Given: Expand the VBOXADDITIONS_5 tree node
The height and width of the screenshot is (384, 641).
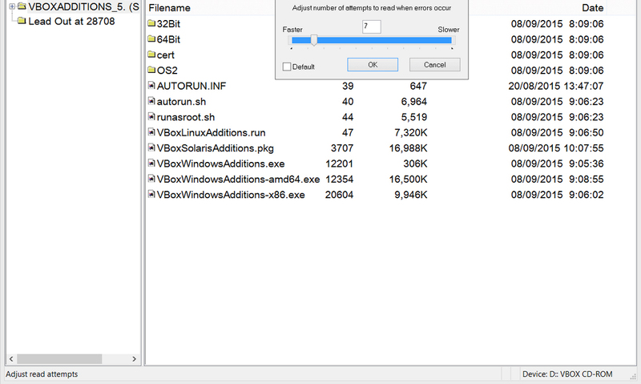Looking at the screenshot, I should tap(12, 6).
